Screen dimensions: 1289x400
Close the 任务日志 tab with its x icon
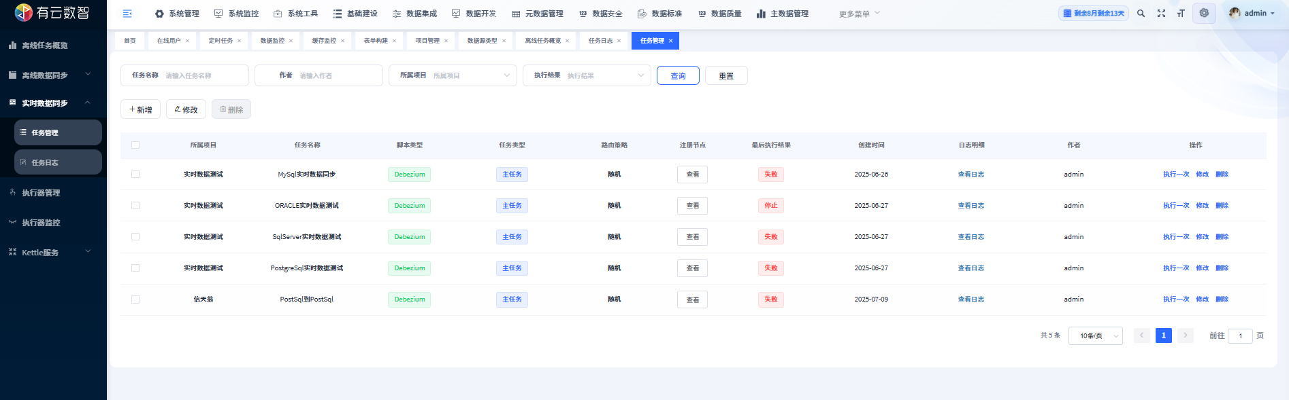click(x=619, y=41)
